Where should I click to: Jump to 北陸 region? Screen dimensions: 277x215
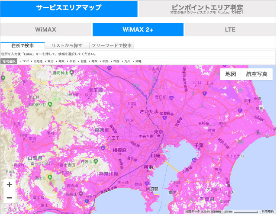tap(83, 61)
